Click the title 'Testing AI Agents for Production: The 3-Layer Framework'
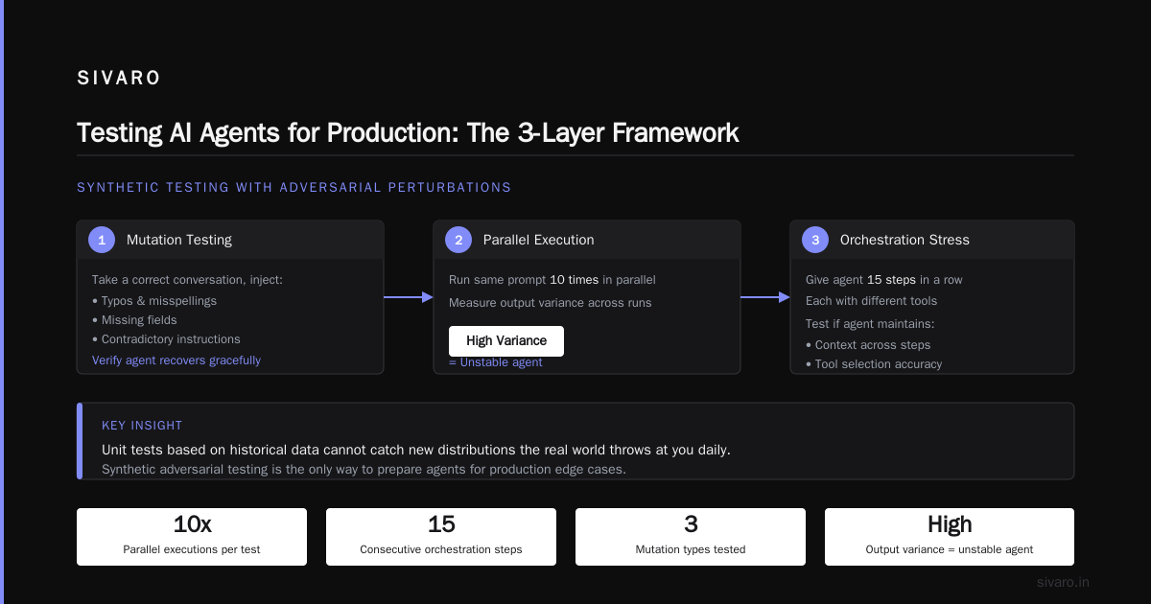 tap(408, 132)
